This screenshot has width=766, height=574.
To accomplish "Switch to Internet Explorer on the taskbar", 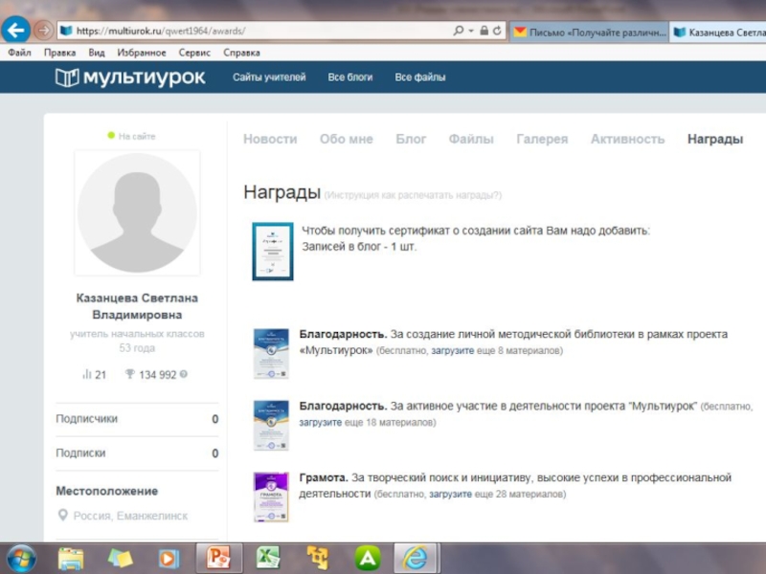I will (x=417, y=558).
